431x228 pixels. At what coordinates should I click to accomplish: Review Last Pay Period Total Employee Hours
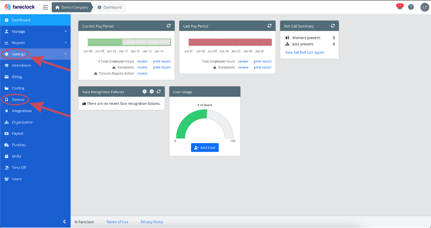click(x=243, y=62)
